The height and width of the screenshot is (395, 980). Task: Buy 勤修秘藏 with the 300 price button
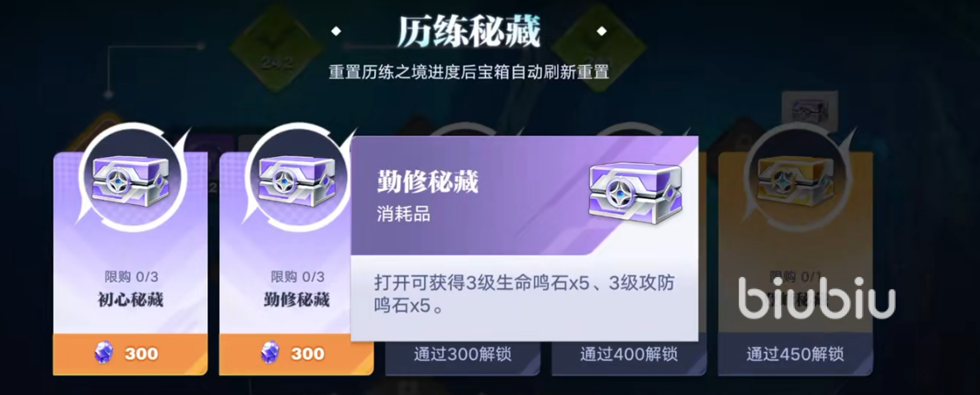tap(297, 354)
